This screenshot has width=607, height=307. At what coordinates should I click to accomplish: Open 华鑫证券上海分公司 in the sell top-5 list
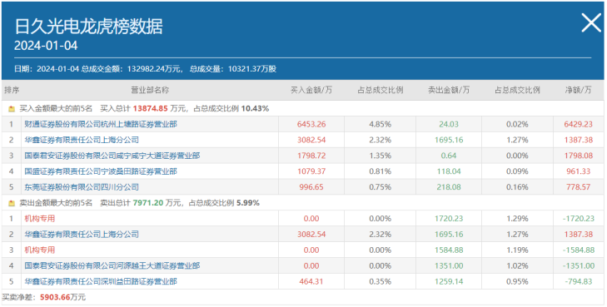[x=82, y=235]
